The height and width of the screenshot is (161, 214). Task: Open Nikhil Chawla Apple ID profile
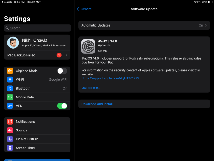pos(37,43)
